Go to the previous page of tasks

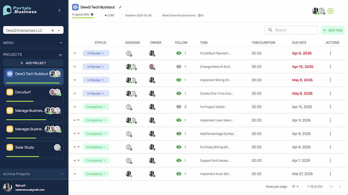[x=340, y=186]
